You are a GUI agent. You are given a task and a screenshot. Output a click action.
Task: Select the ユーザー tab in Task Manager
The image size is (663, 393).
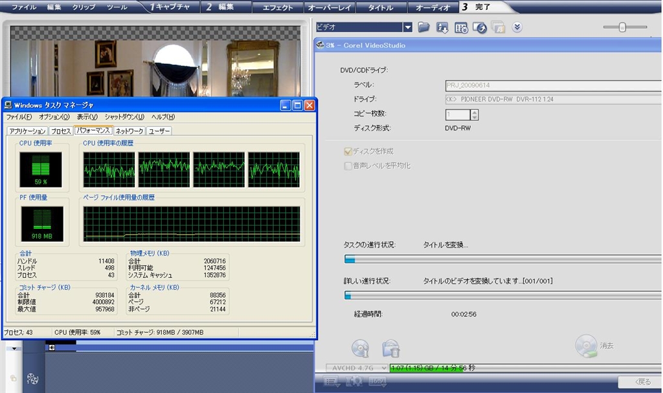click(159, 131)
